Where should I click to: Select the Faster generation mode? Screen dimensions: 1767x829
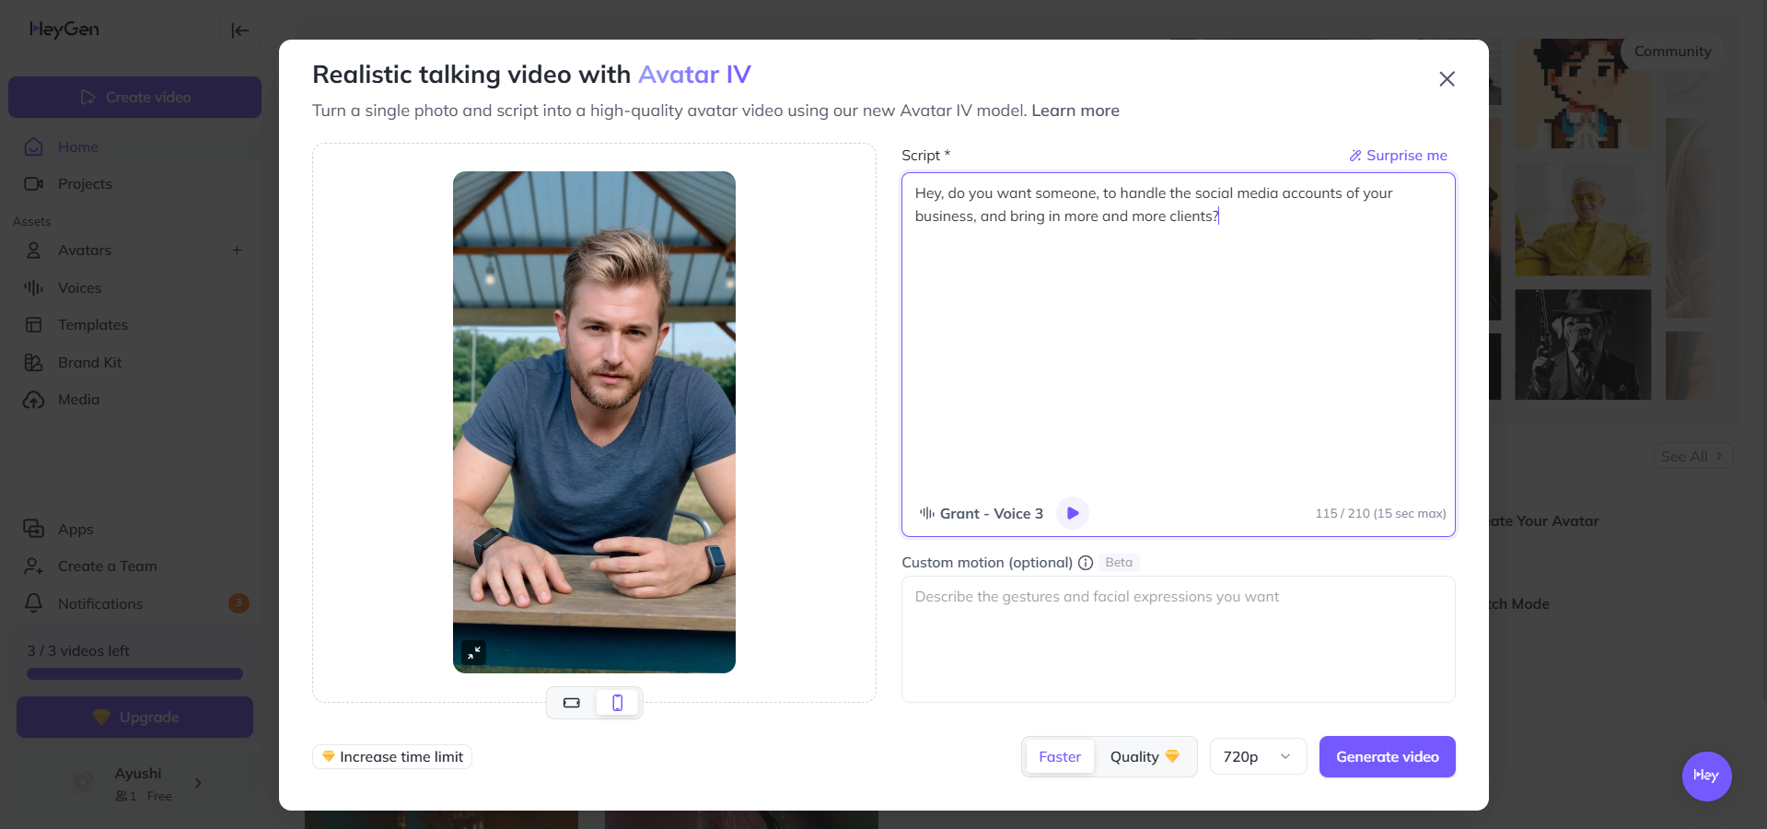[1060, 757]
